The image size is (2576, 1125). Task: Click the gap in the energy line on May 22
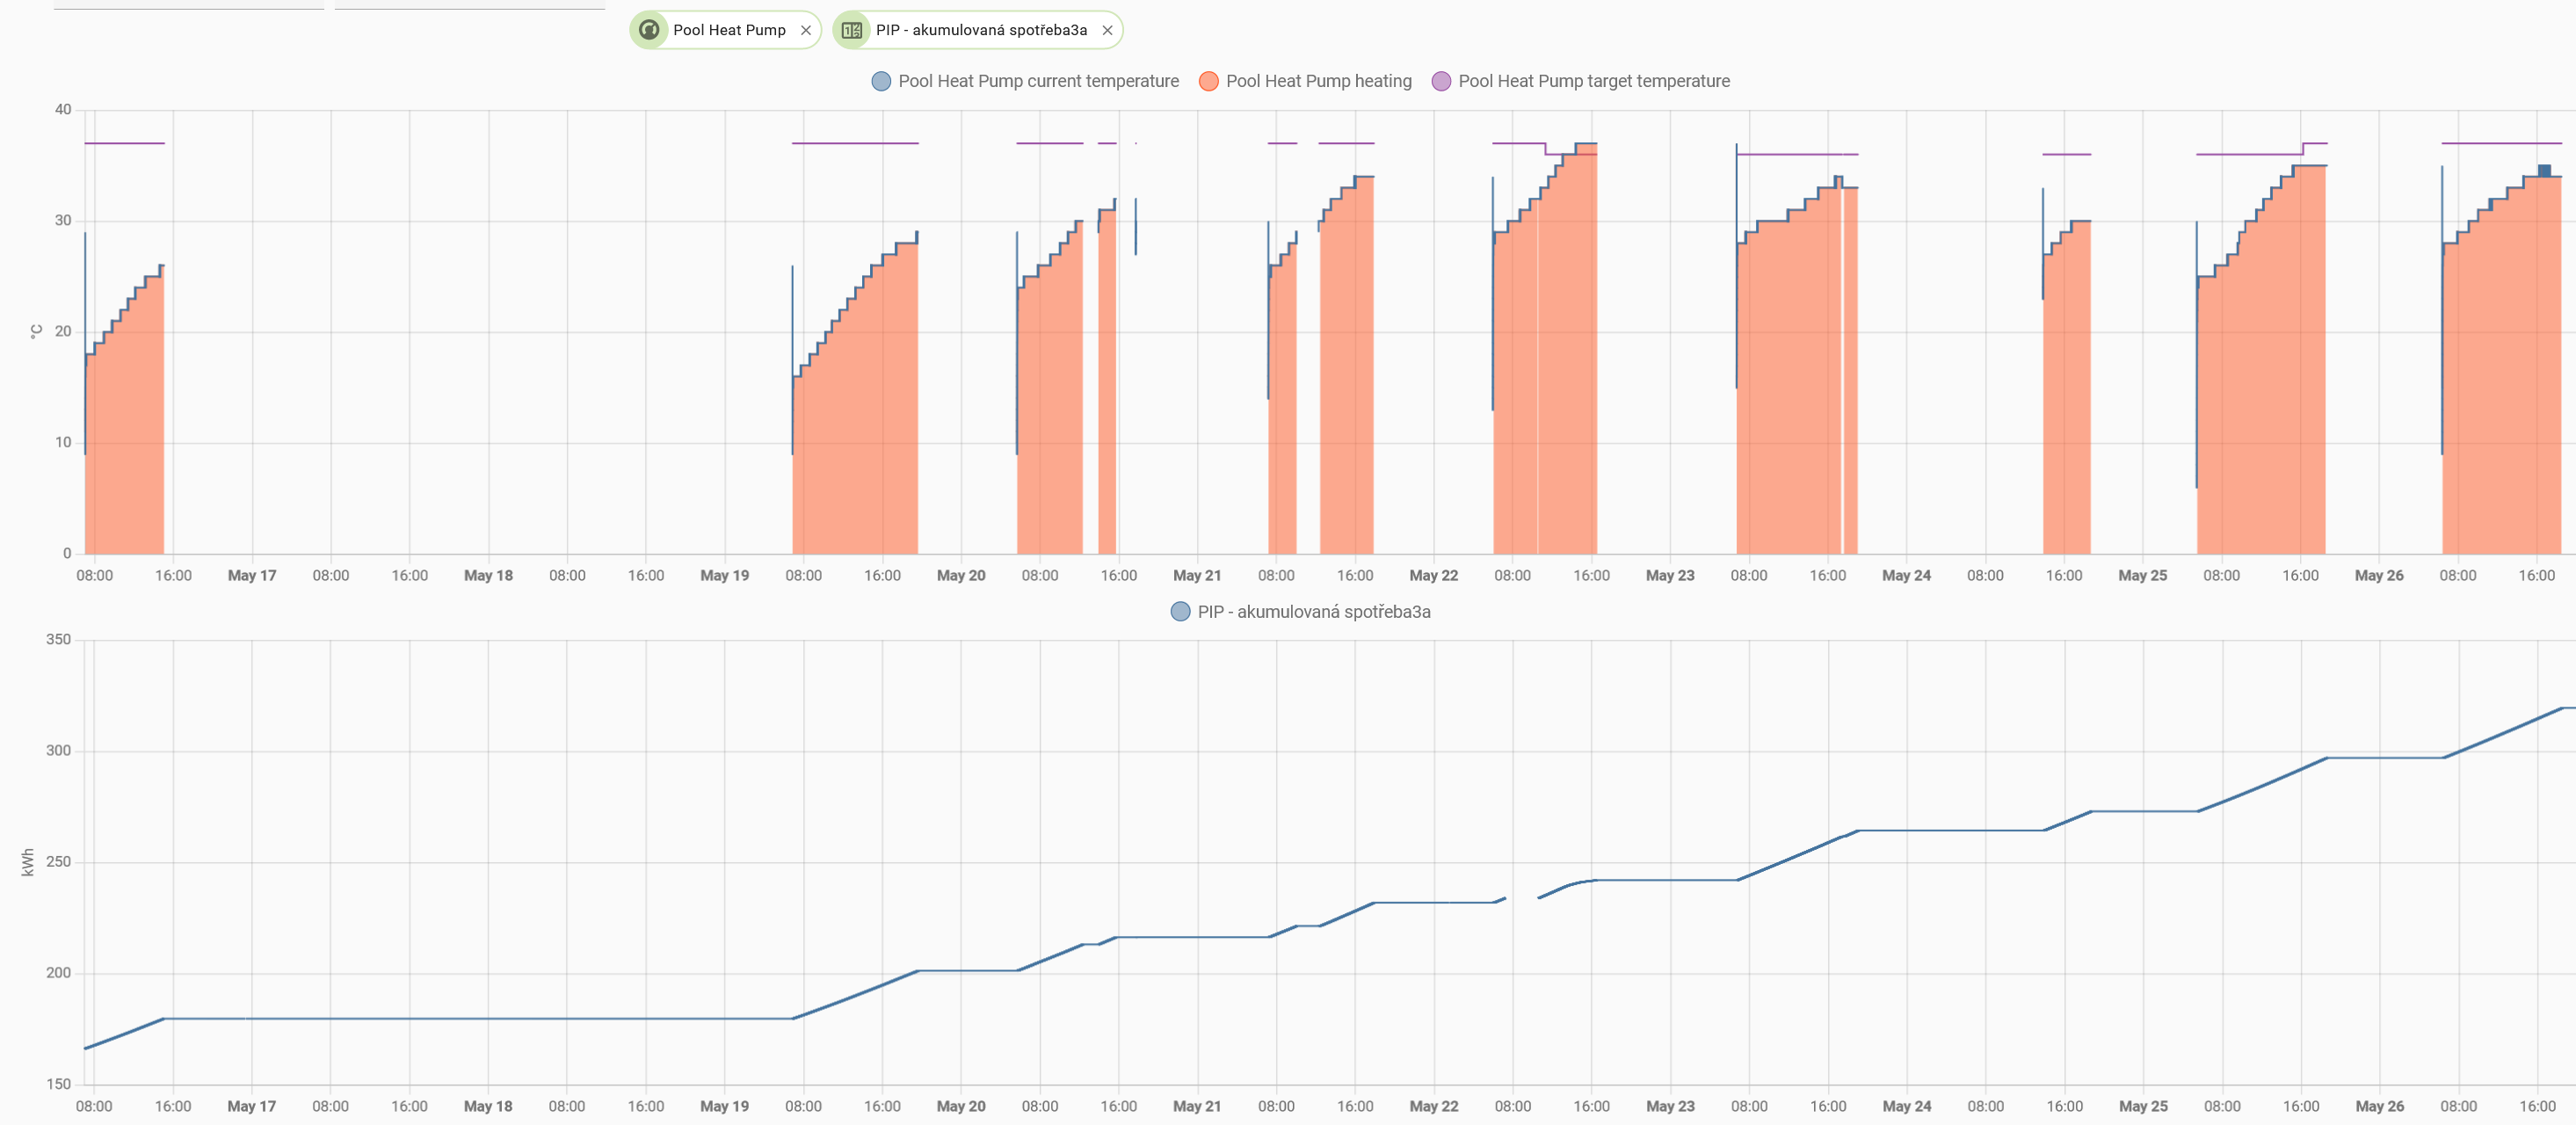pyautogui.click(x=1521, y=897)
